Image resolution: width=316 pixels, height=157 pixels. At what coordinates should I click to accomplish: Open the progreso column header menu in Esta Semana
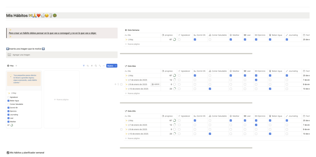pyautogui.click(x=169, y=35)
